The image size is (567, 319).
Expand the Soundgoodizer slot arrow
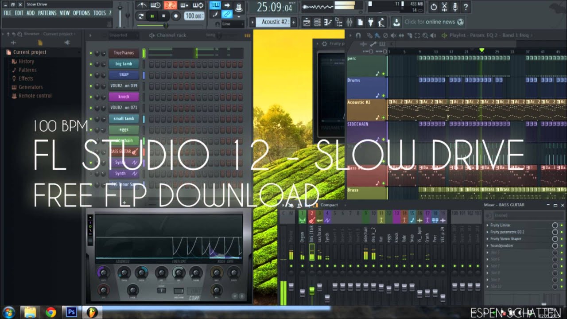[488, 245]
